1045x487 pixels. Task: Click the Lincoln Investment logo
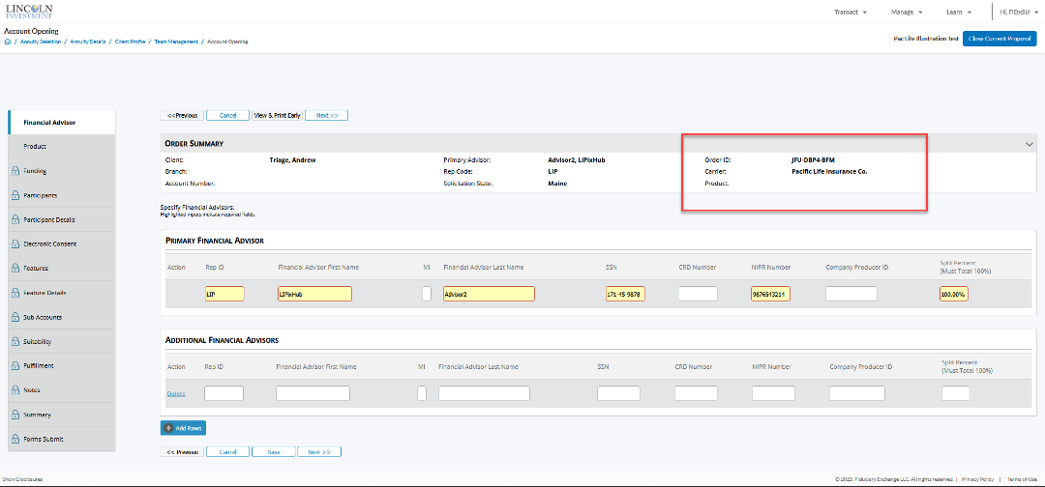click(29, 12)
